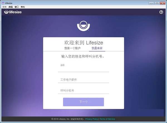Open the help question mark icon
This screenshot has width=167, height=123.
161,12
